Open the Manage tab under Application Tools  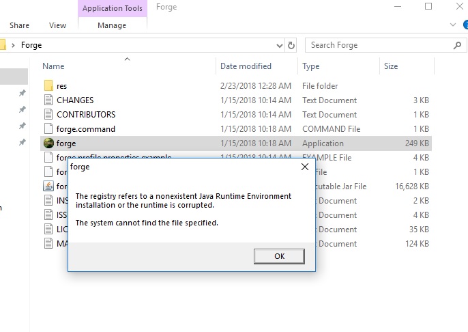click(x=112, y=25)
